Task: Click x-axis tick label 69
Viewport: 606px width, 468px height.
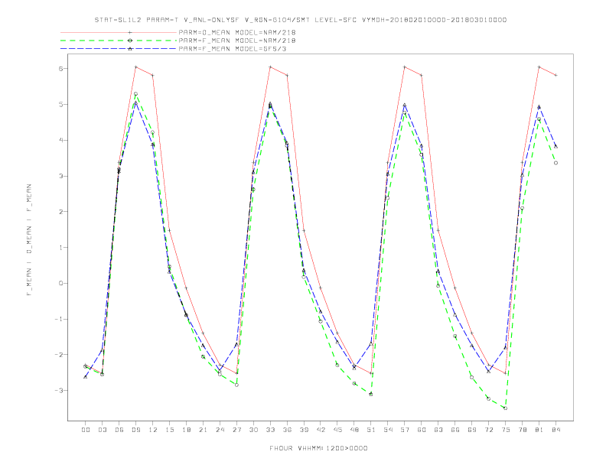Action: tap(472, 430)
